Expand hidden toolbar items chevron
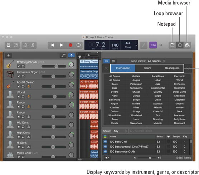 161,45
